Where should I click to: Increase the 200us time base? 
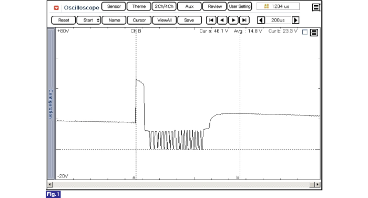click(x=295, y=20)
